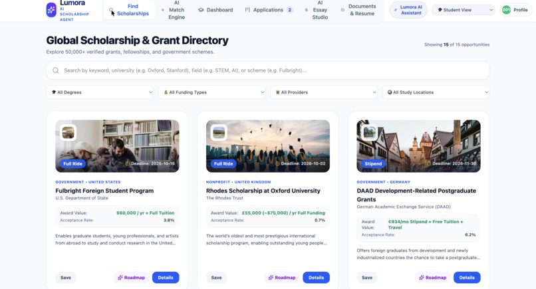Click the 0.7% acceptance rate value

320,221
